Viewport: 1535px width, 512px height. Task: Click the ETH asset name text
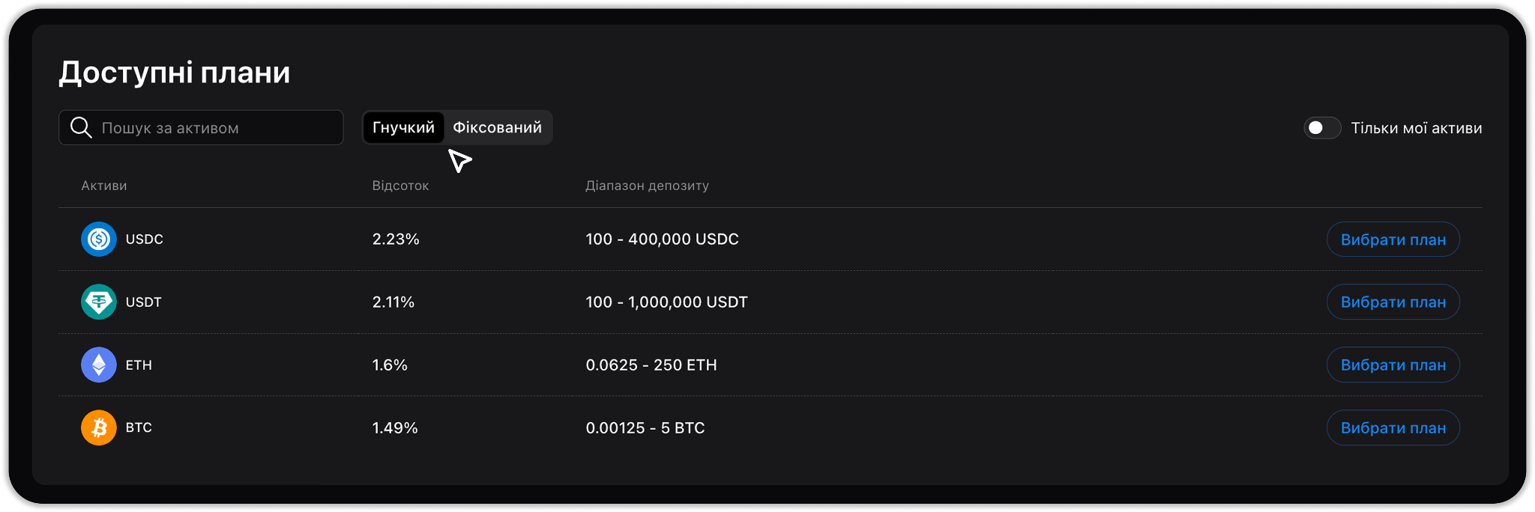tap(139, 365)
